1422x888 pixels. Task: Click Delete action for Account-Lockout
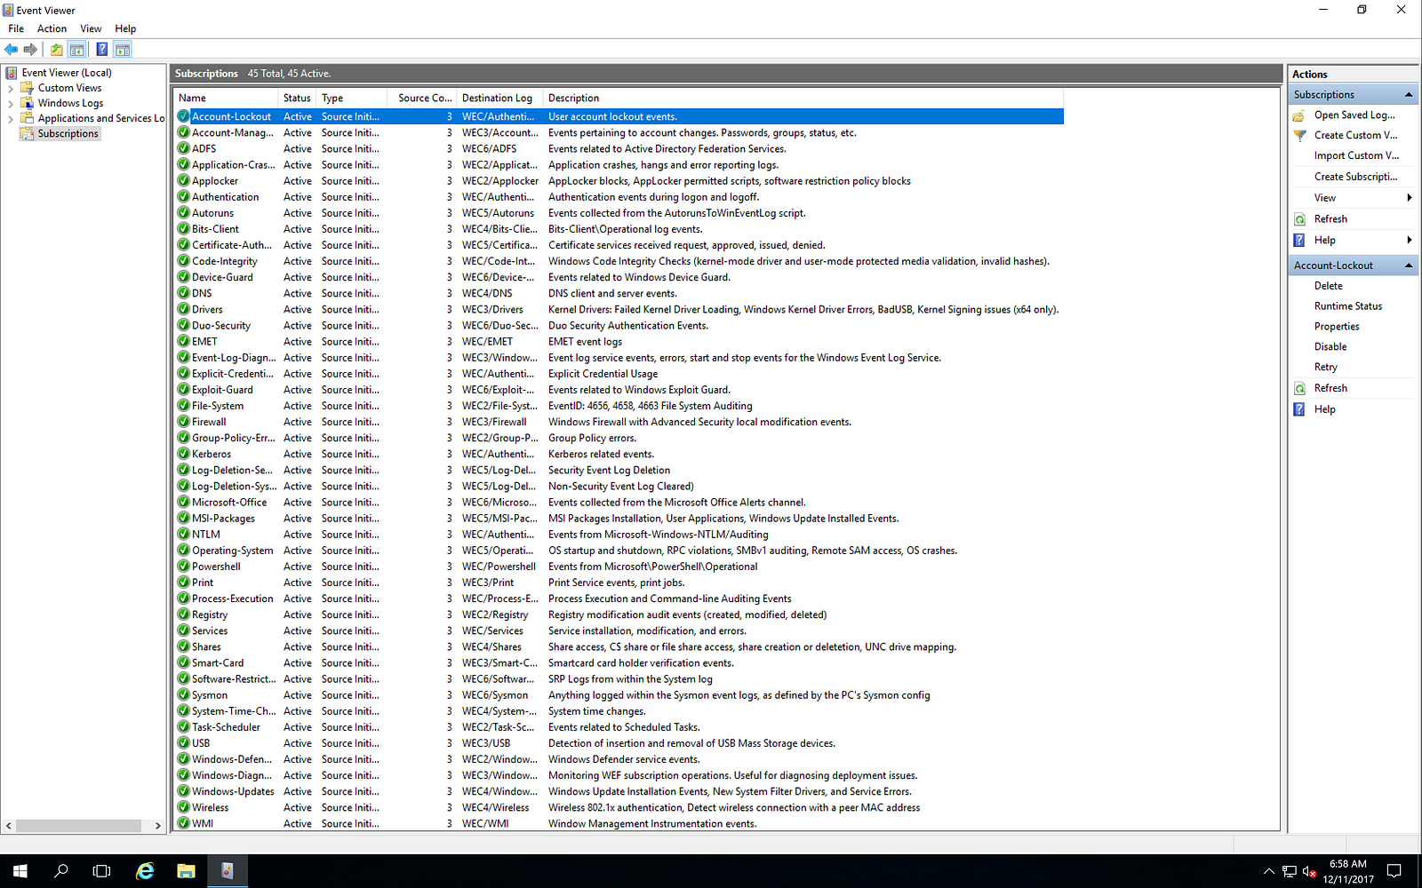(1328, 286)
